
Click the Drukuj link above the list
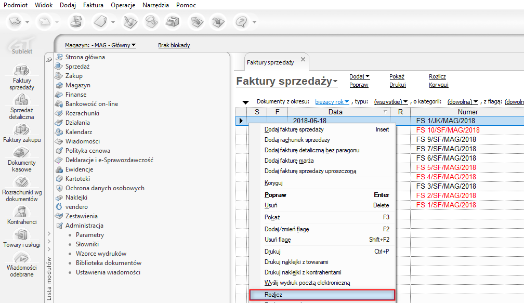click(x=397, y=85)
